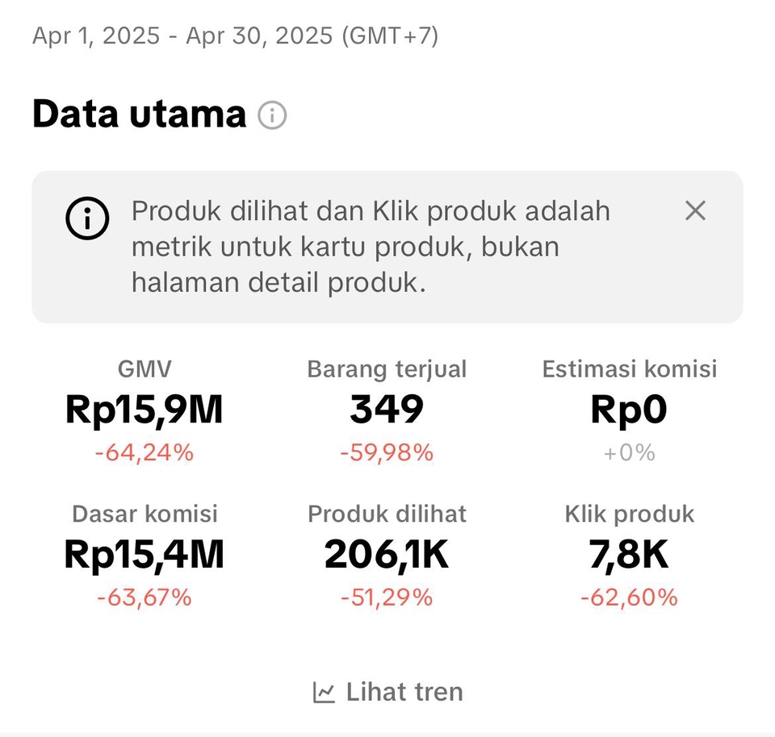Screen dimensions: 775x737
Task: Click the -62,60% Klik produk change
Action: [x=629, y=598]
